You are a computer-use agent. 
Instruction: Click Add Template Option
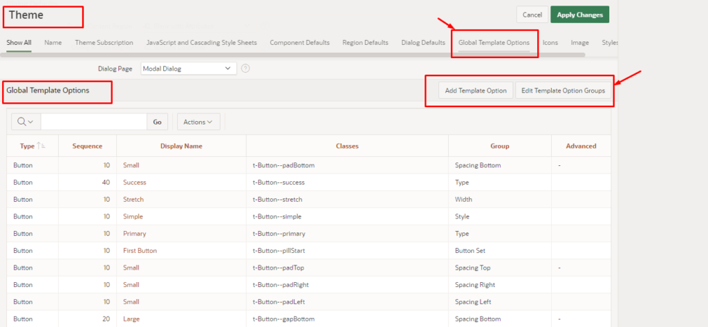(476, 91)
